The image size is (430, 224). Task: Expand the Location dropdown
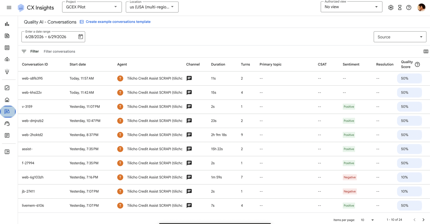click(152, 7)
